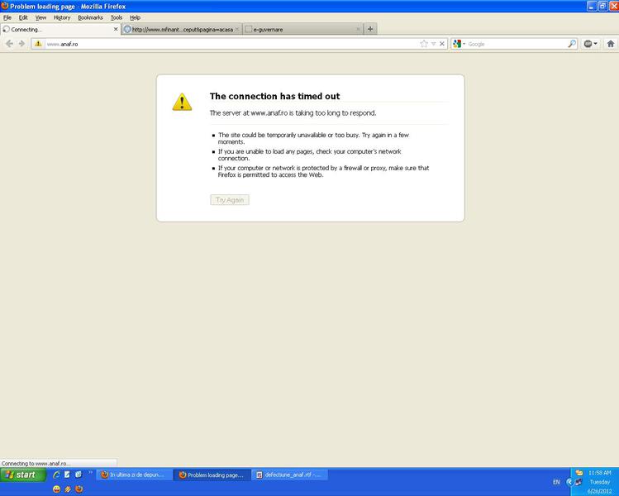
Task: Stop loading with the X button
Action: pos(442,44)
